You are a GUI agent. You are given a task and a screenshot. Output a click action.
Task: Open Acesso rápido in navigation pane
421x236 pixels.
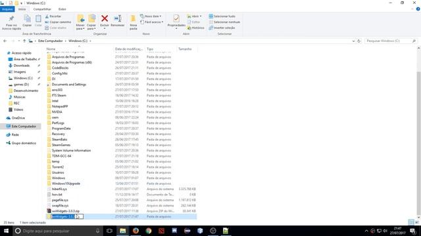tap(21, 53)
